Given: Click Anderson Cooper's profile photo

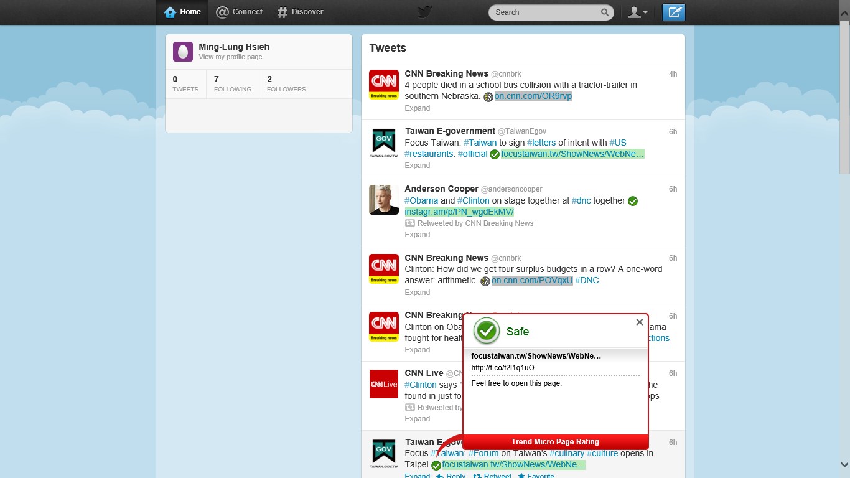Looking at the screenshot, I should click(384, 200).
